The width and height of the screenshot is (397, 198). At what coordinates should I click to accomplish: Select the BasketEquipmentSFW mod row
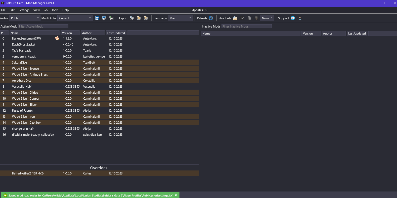coord(99,38)
